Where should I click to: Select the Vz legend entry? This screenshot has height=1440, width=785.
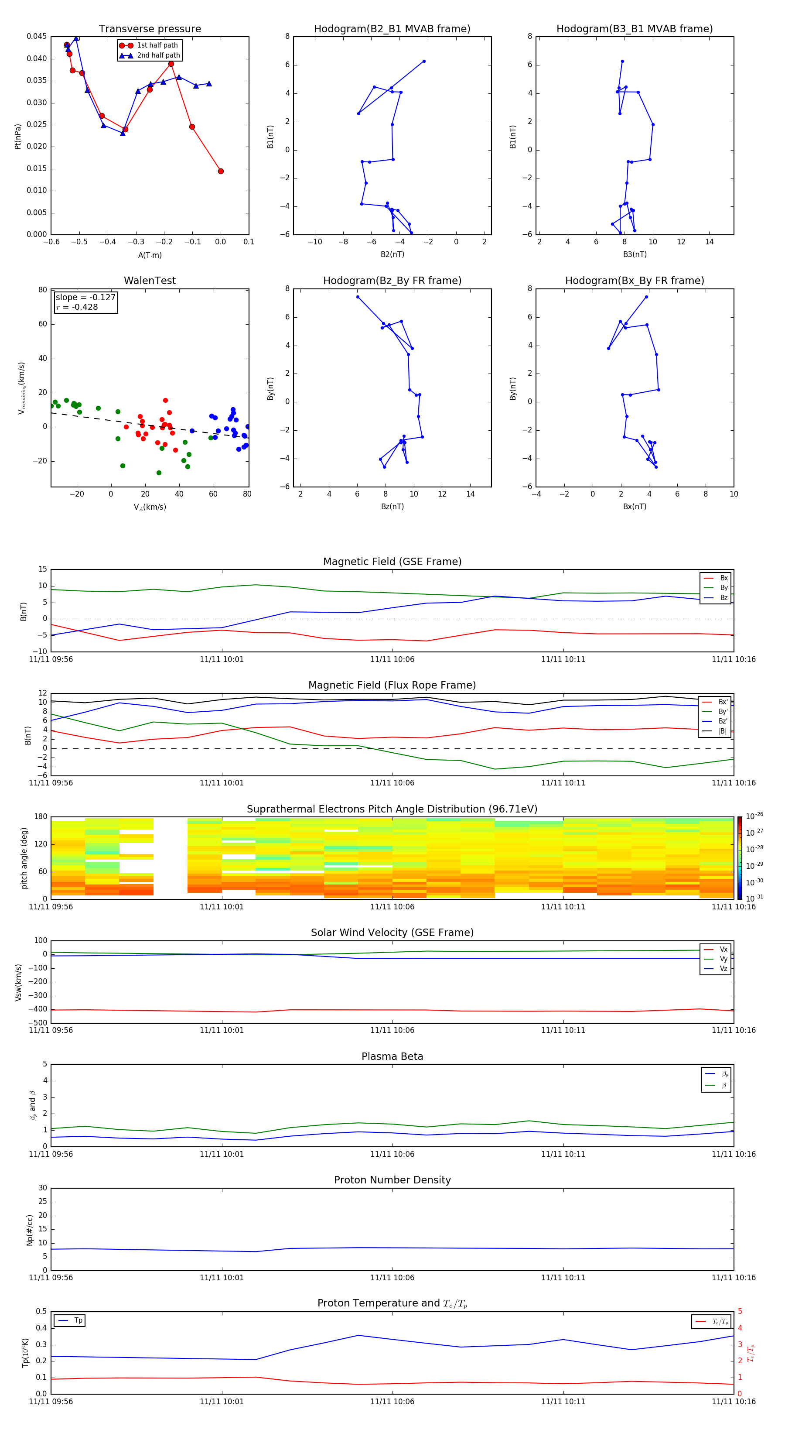click(716, 969)
